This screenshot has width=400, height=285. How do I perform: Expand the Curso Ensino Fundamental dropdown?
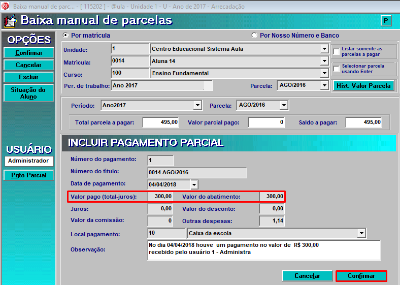324,73
